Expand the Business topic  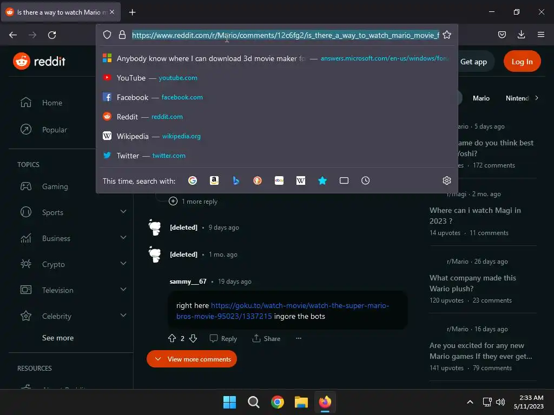tap(123, 238)
